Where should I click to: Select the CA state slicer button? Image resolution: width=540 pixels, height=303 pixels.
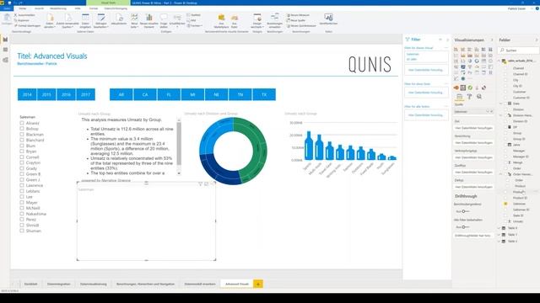pyautogui.click(x=145, y=94)
